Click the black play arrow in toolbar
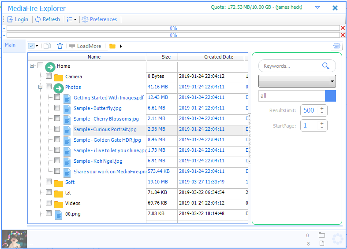The width and height of the screenshot is (347, 249). click(121, 46)
